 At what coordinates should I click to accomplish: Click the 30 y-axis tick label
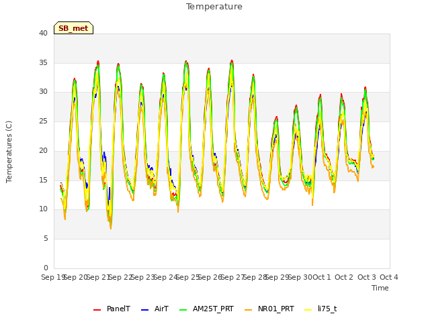43,92
